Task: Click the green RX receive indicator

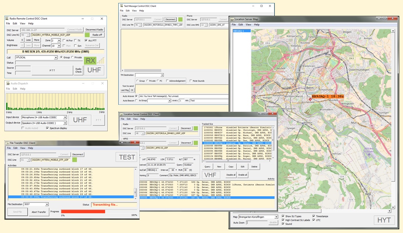Action: (90, 61)
